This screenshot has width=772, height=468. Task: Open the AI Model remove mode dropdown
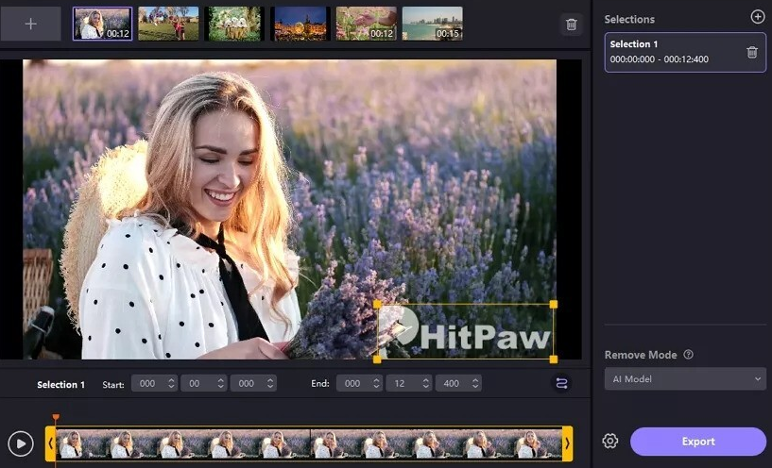pyautogui.click(x=685, y=379)
